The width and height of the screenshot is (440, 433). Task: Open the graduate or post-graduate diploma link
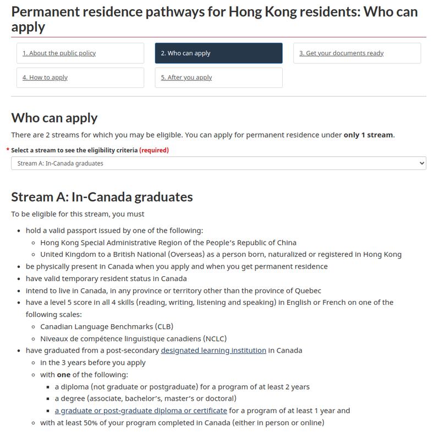141,410
